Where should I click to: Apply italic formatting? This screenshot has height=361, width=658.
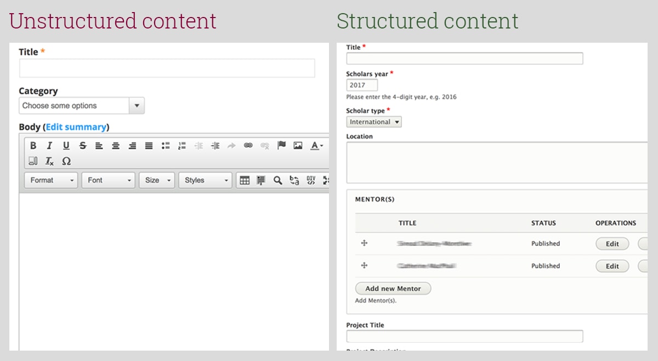tap(49, 146)
